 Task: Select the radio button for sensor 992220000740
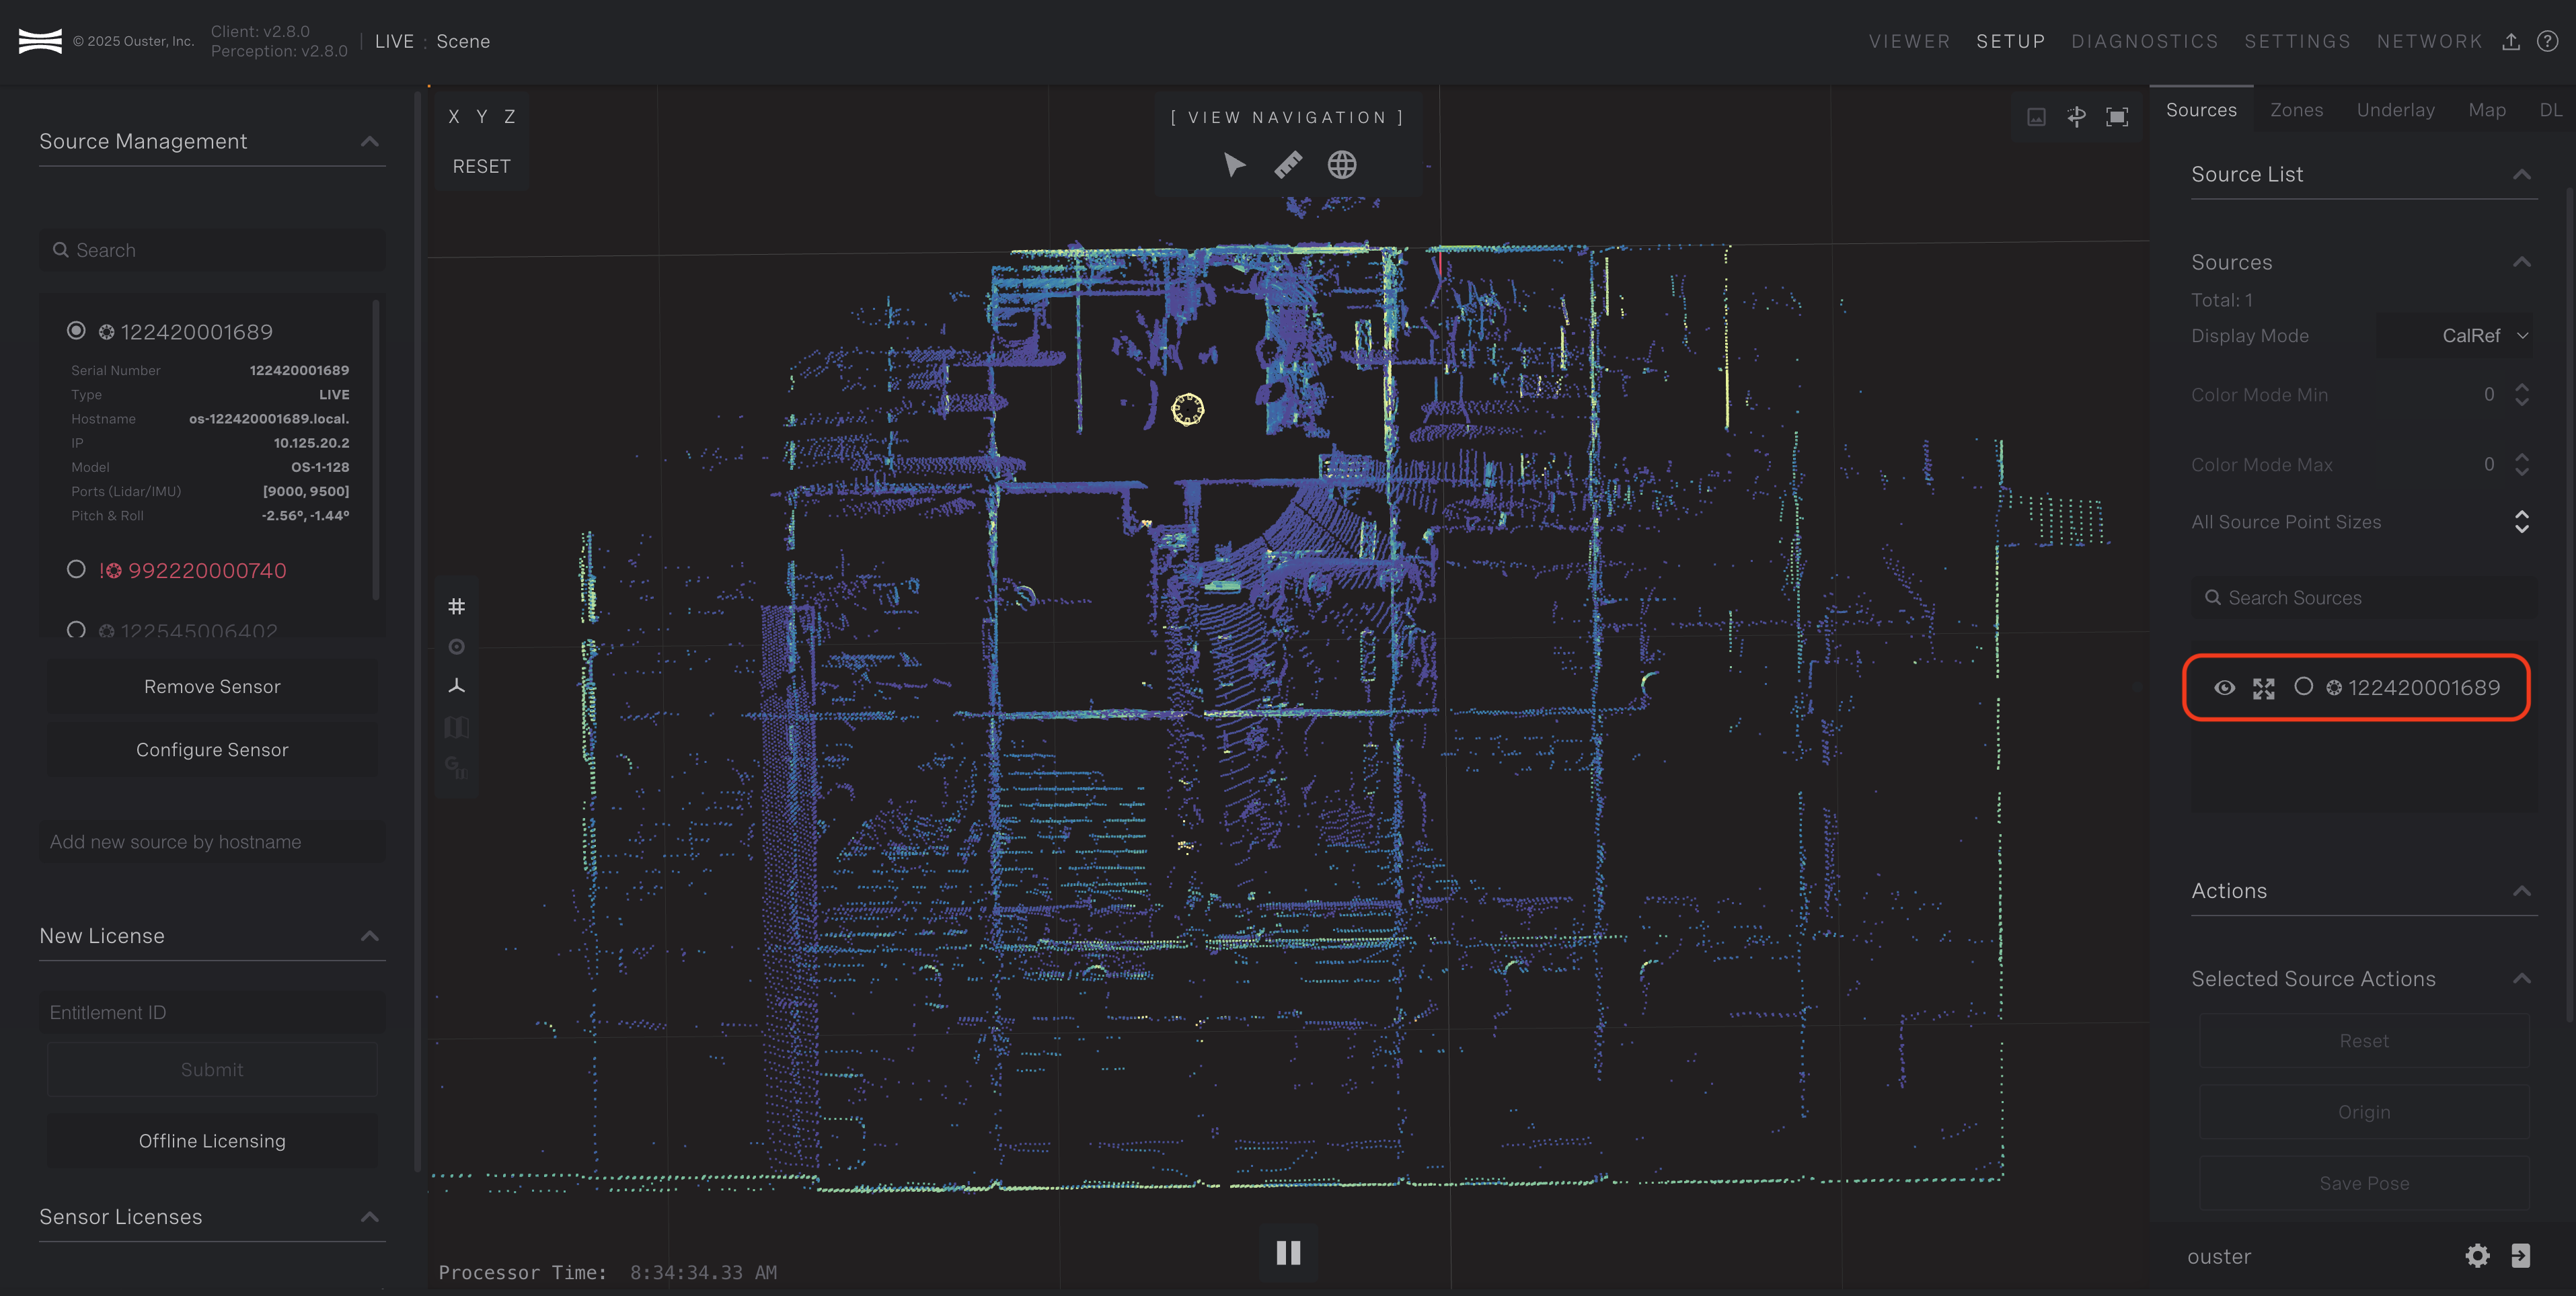click(76, 569)
